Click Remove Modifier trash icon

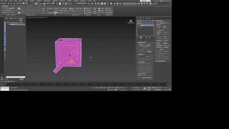click(x=146, y=37)
